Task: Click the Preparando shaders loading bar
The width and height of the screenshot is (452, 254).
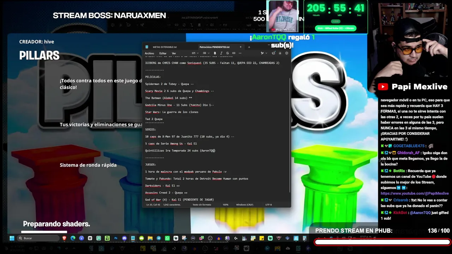Action: click(x=44, y=232)
